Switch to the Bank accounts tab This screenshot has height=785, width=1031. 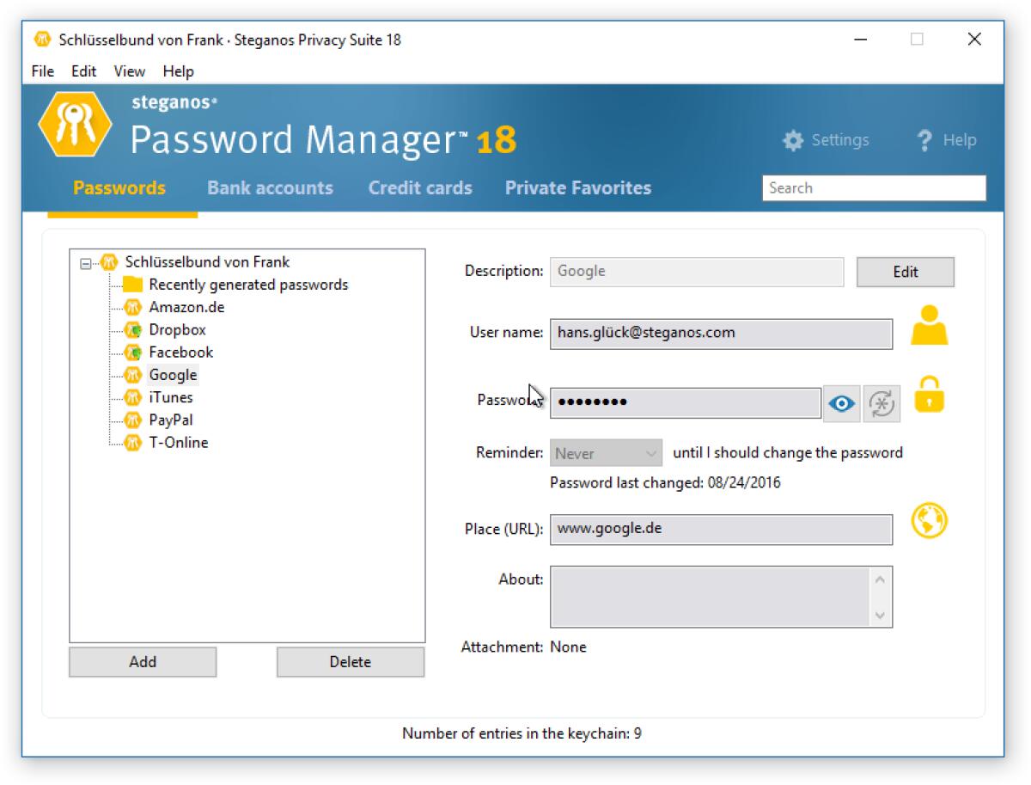click(271, 187)
